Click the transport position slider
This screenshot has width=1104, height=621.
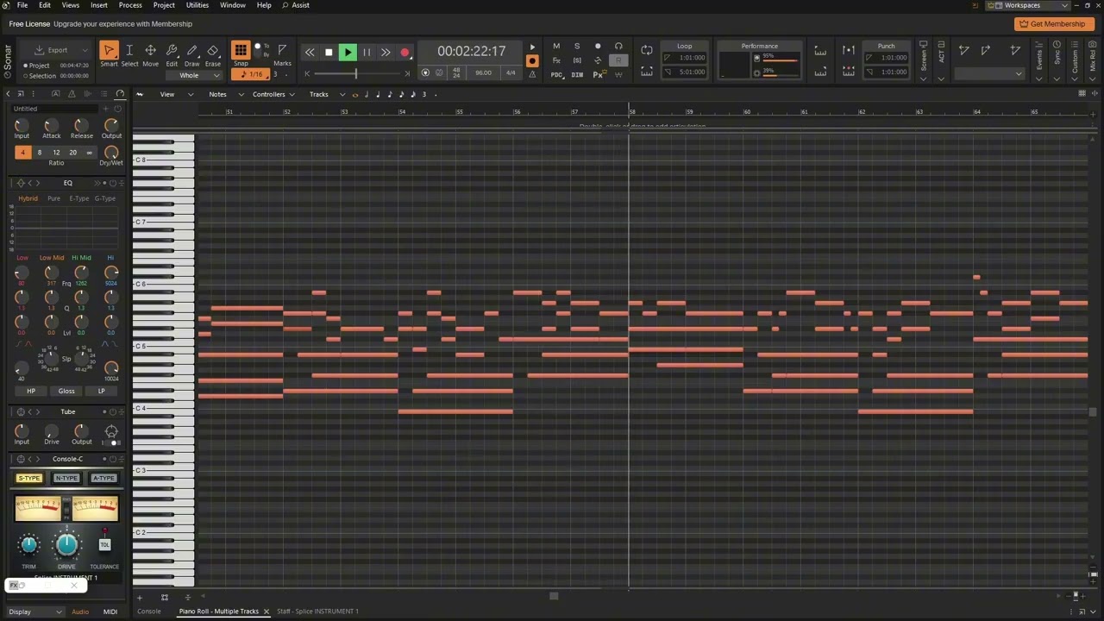pyautogui.click(x=358, y=73)
